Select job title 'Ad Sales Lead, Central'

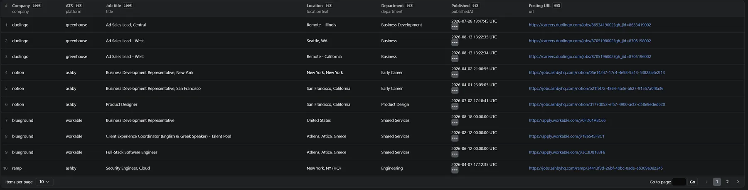[x=126, y=25]
